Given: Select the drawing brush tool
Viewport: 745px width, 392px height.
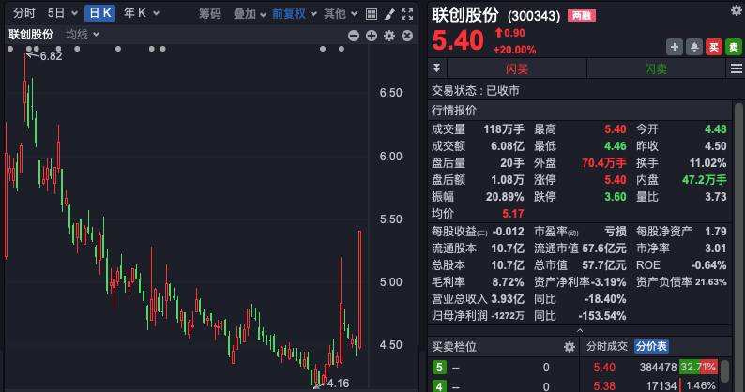Looking at the screenshot, I should 388,14.
